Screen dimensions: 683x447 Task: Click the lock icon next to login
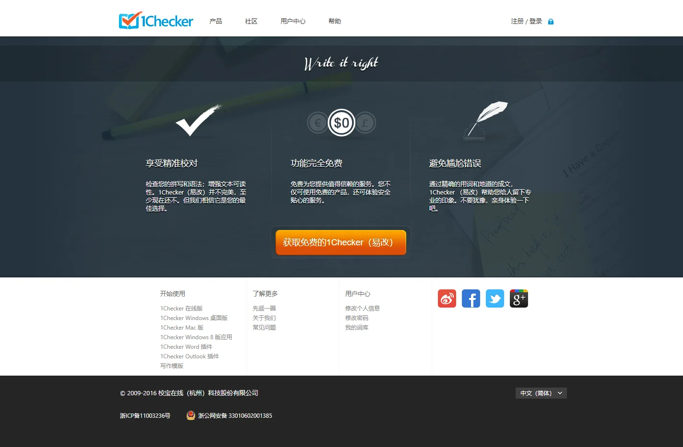(551, 22)
